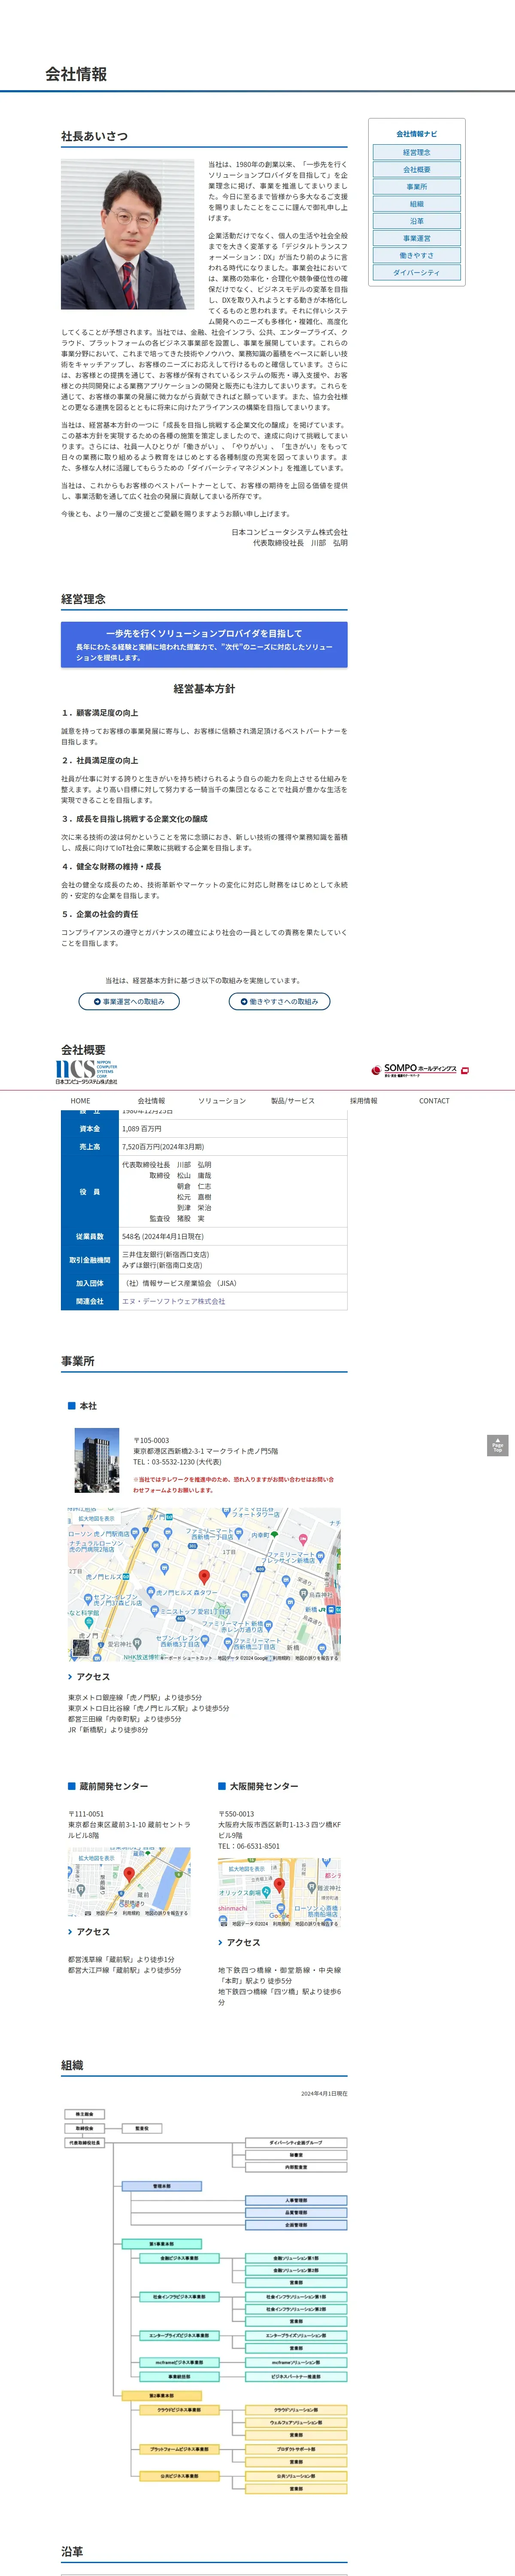Jump to 沿革 in company info navi
515x2576 pixels.
(417, 221)
